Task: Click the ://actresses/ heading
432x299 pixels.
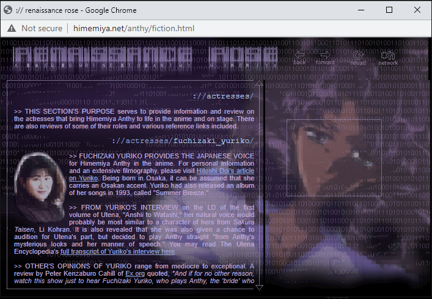Action: pos(223,96)
